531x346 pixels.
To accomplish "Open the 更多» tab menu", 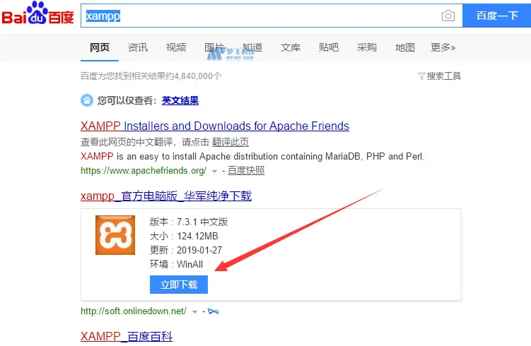I will [x=443, y=47].
